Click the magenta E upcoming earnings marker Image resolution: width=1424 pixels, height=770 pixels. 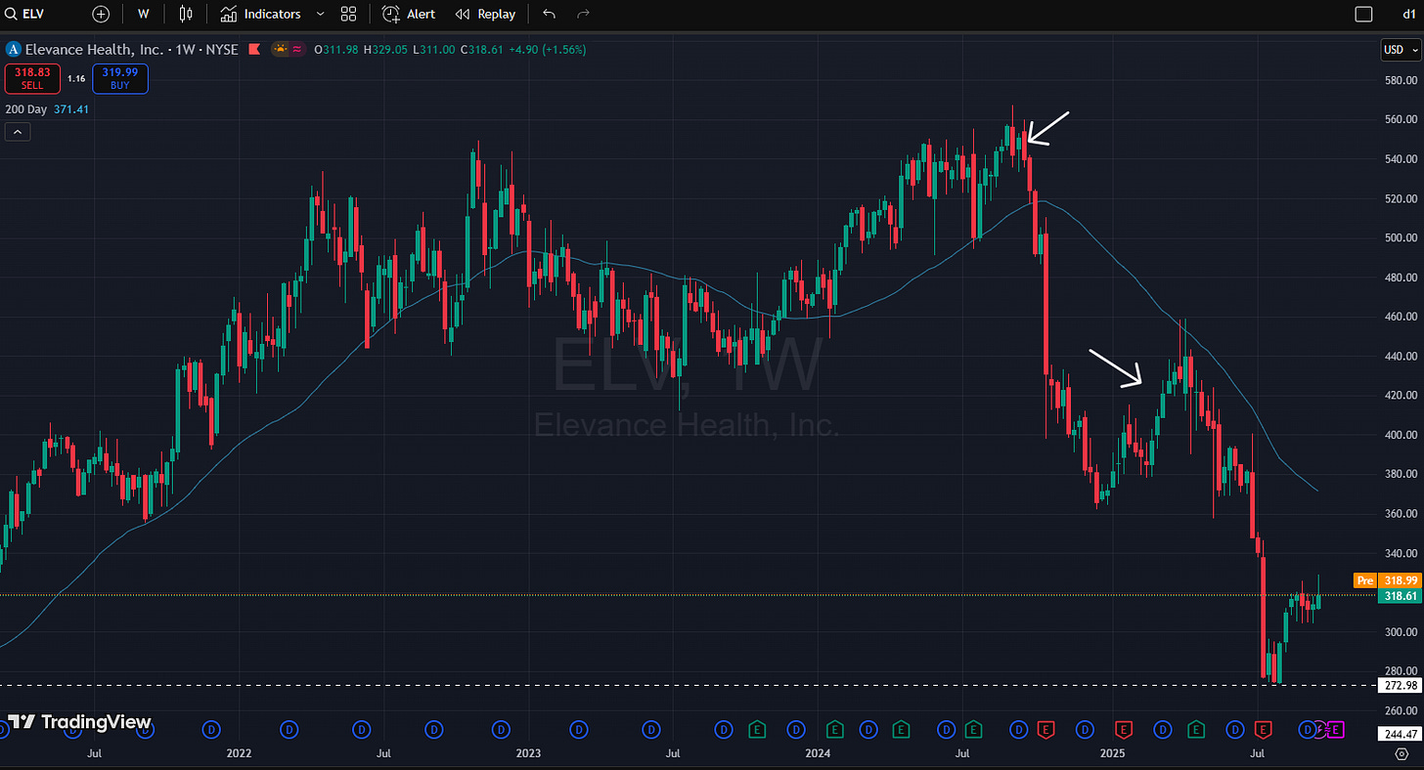click(1336, 729)
